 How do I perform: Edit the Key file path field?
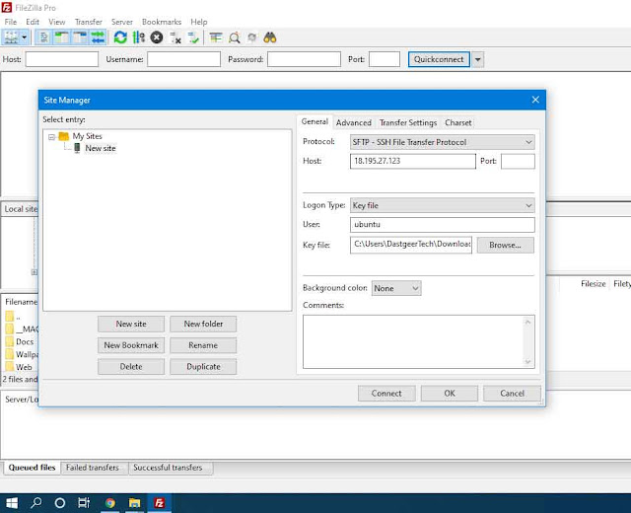pos(411,245)
